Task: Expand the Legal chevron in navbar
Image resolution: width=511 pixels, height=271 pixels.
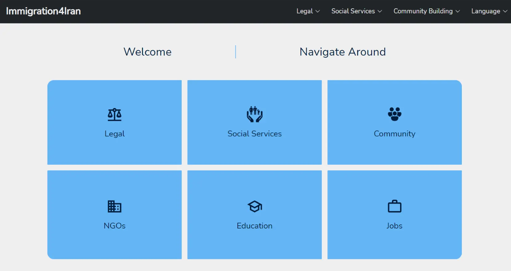Action: (318, 11)
